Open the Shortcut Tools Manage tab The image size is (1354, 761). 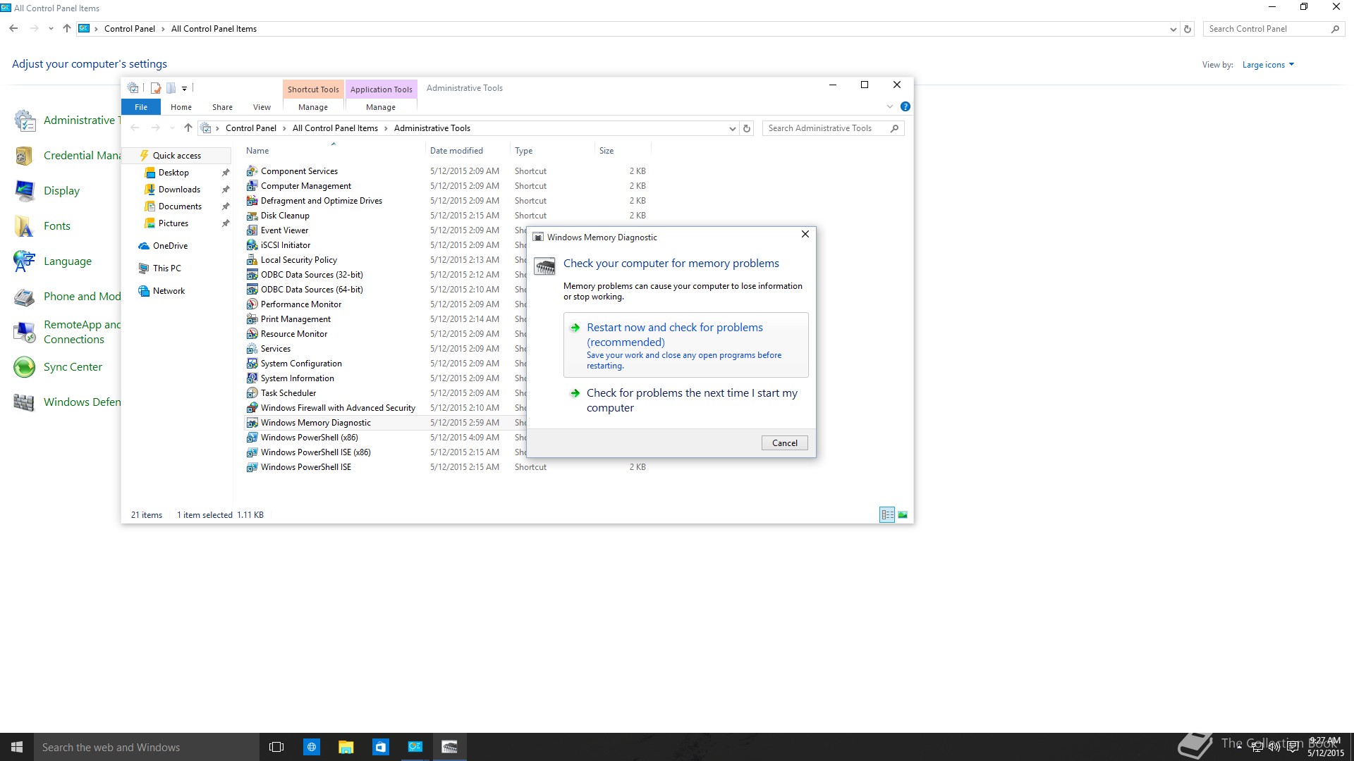313,107
